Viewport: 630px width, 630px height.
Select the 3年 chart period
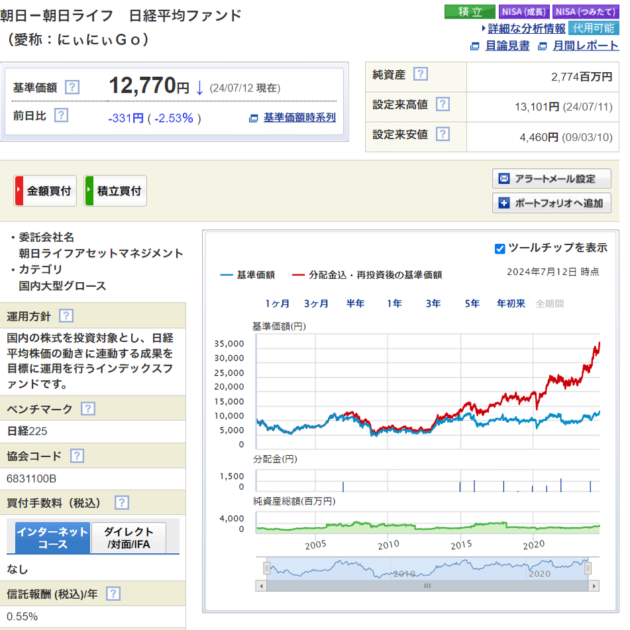pyautogui.click(x=433, y=304)
